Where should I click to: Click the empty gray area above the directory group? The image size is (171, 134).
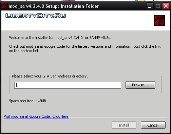85,64
